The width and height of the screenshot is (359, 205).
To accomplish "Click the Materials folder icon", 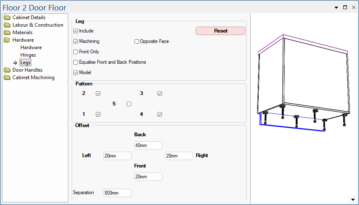I will pyautogui.click(x=7, y=32).
